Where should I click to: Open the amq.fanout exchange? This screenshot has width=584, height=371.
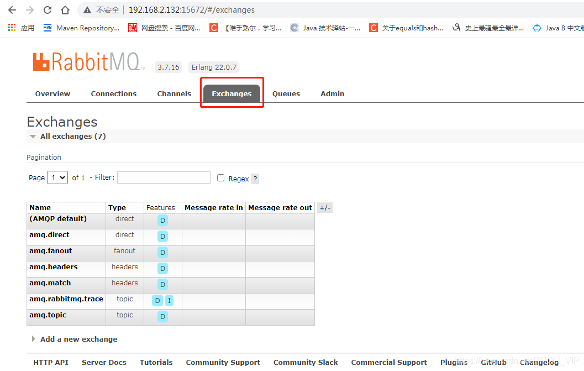click(51, 251)
